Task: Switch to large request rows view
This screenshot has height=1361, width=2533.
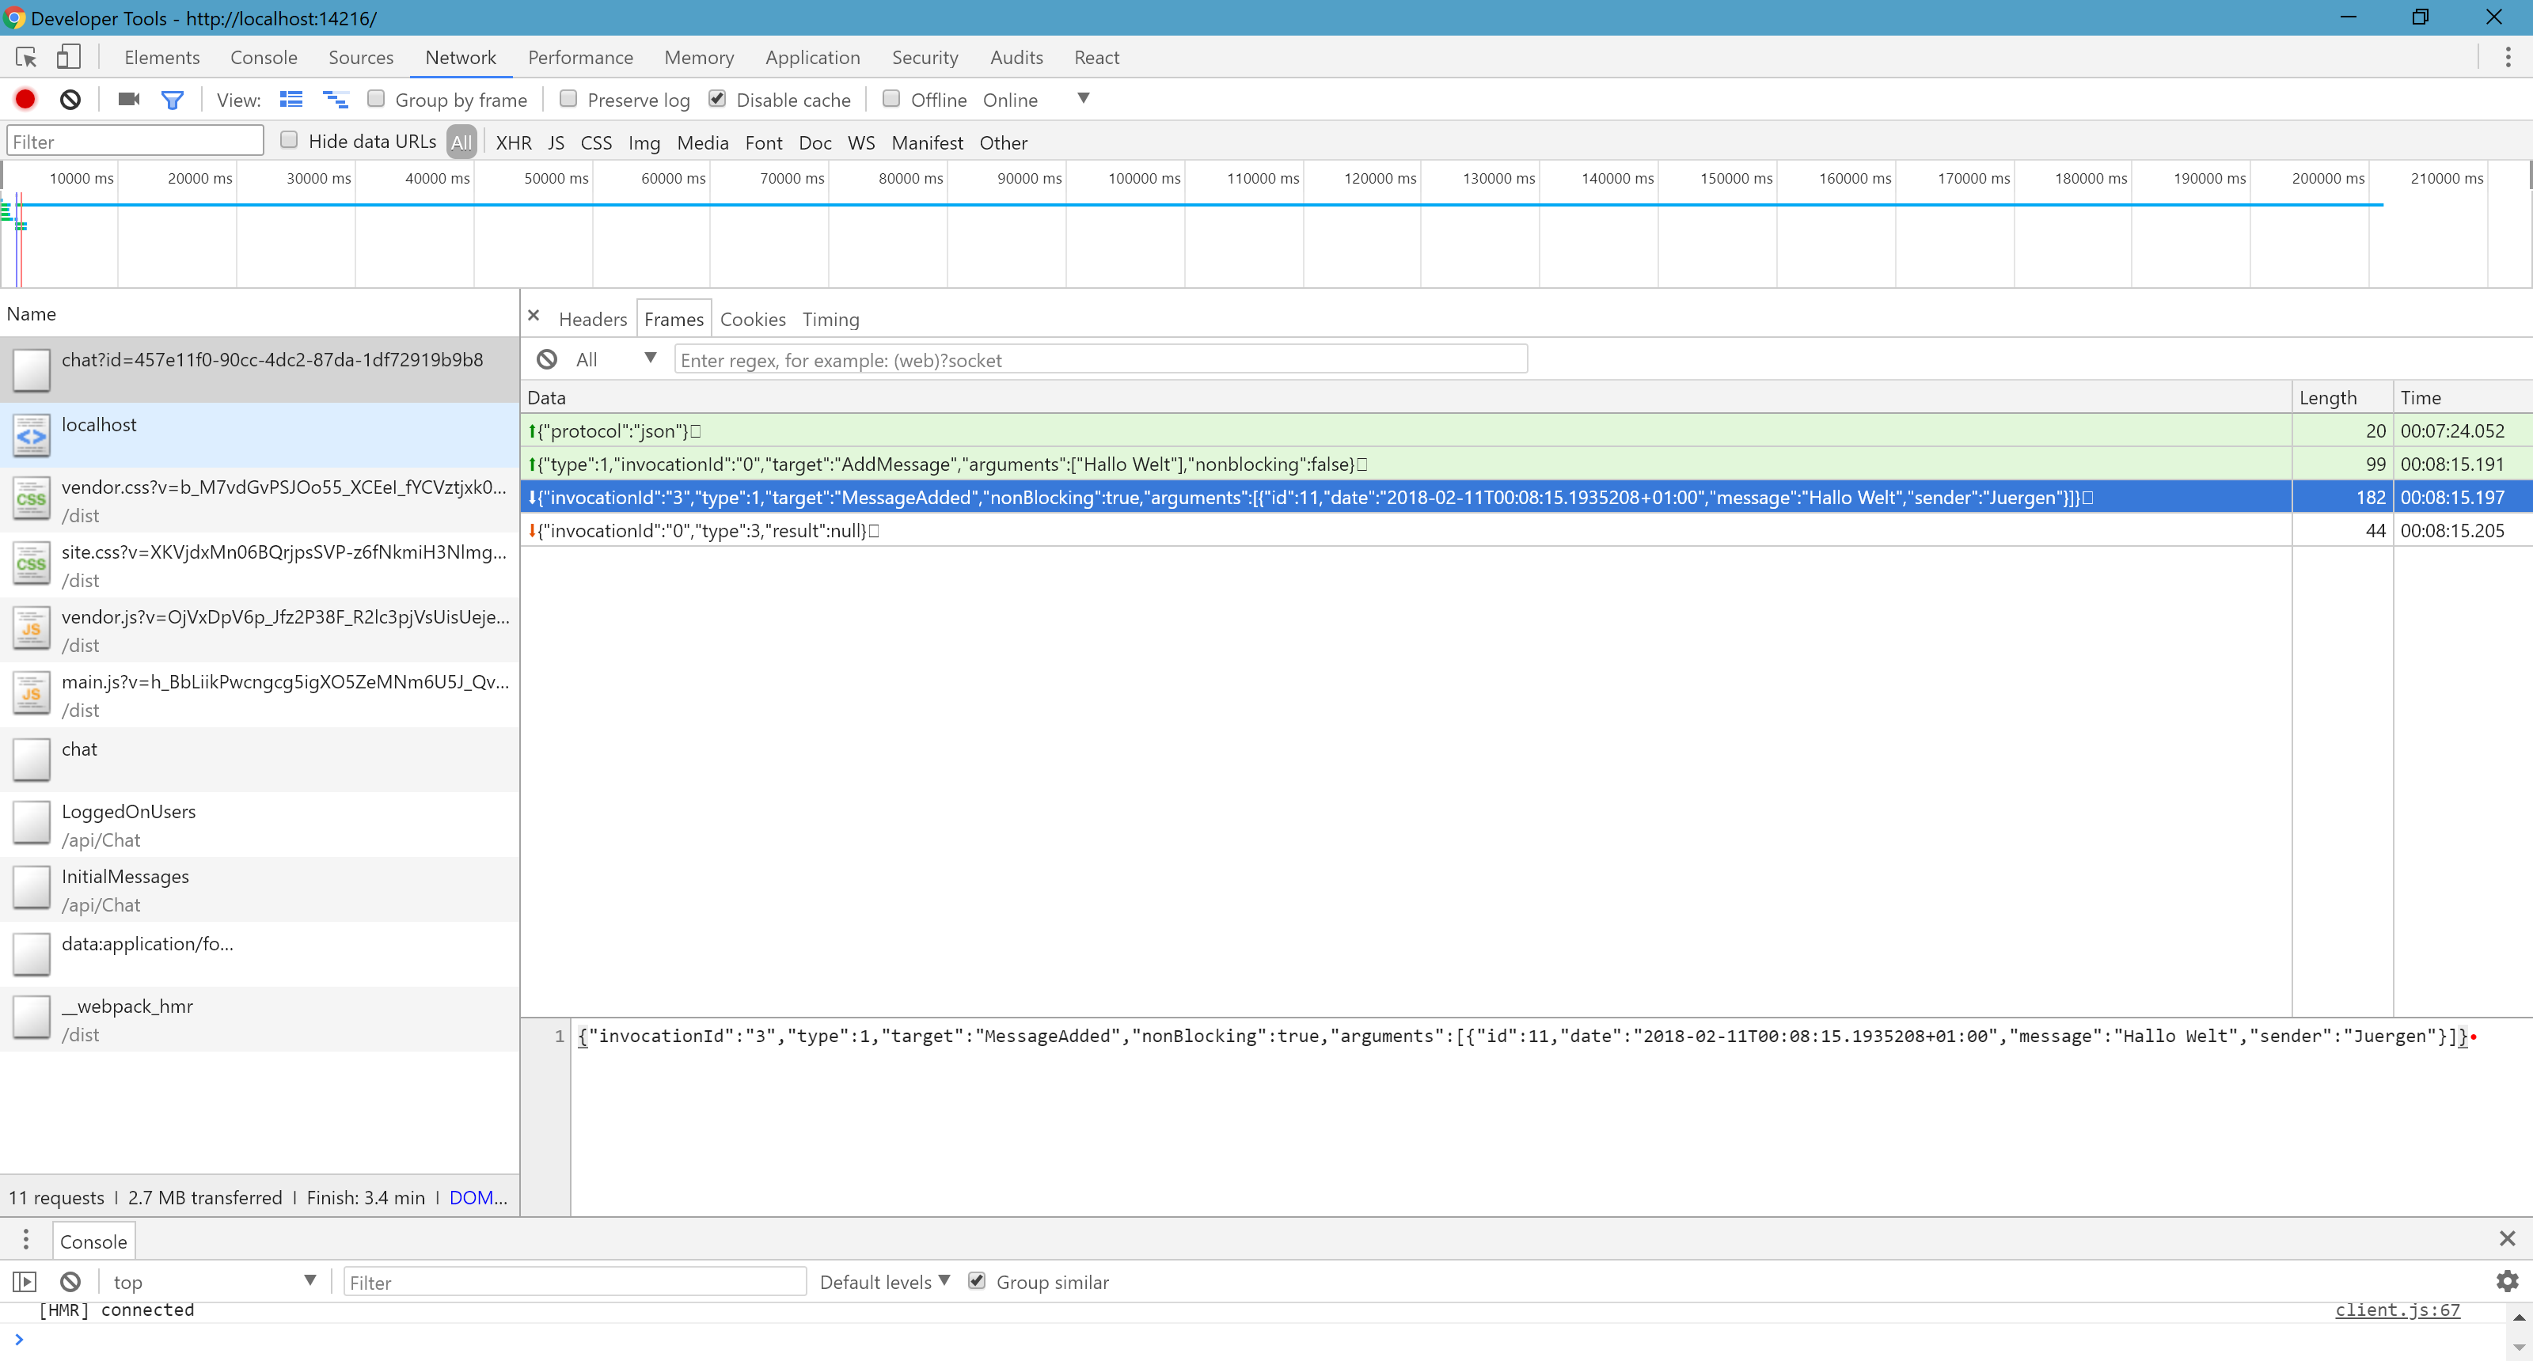Action: [291, 99]
